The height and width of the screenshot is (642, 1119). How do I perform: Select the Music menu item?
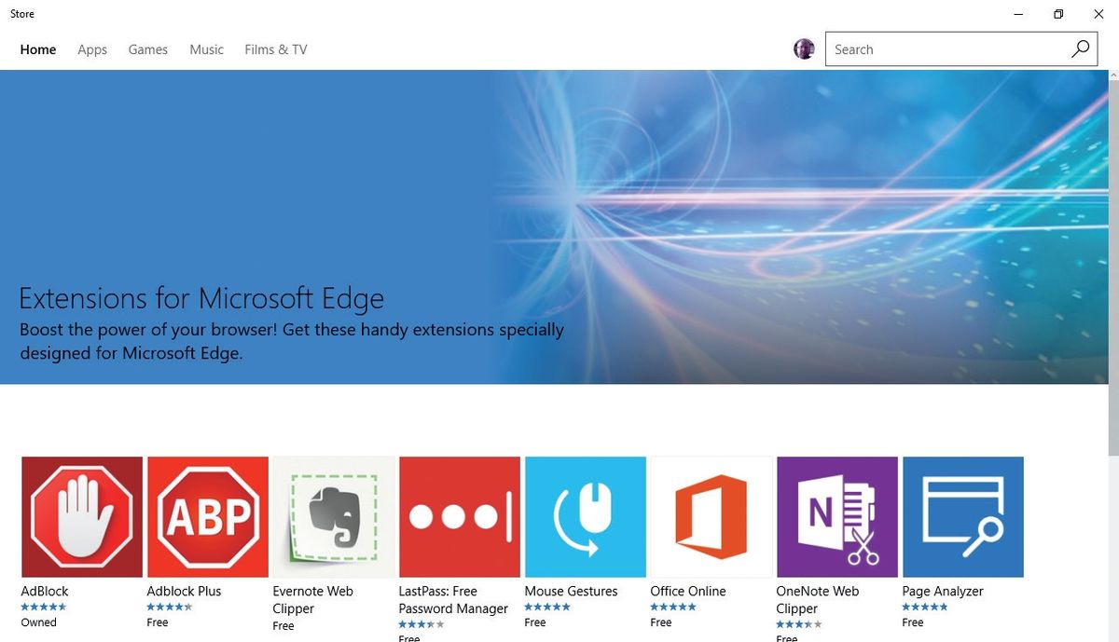pyautogui.click(x=206, y=49)
